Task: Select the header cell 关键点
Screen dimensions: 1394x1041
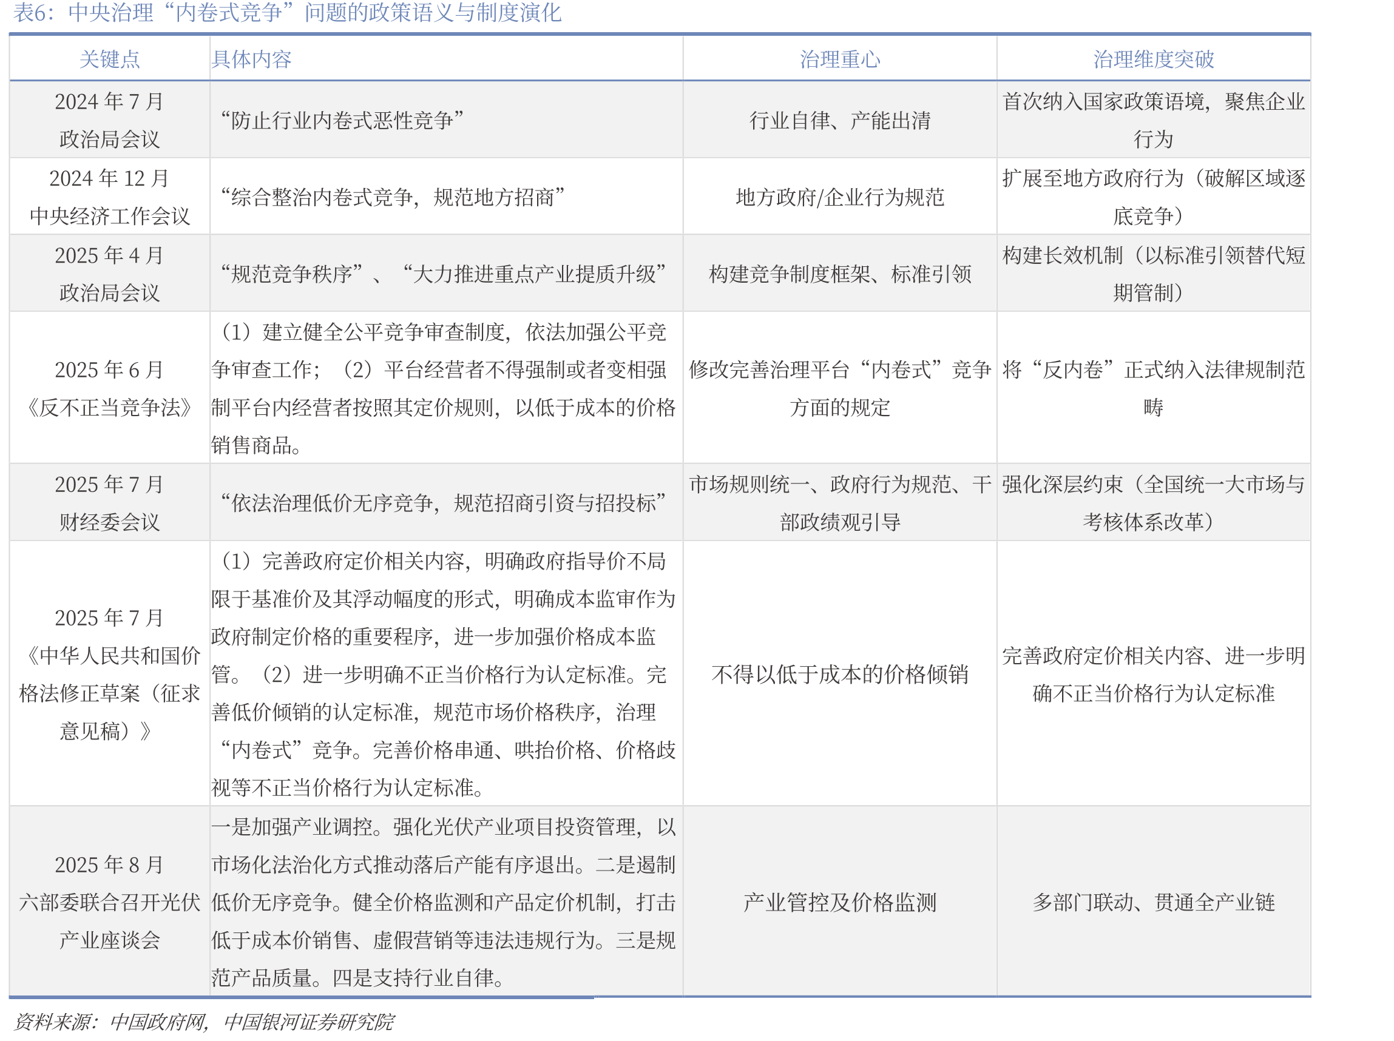Action: (x=110, y=59)
